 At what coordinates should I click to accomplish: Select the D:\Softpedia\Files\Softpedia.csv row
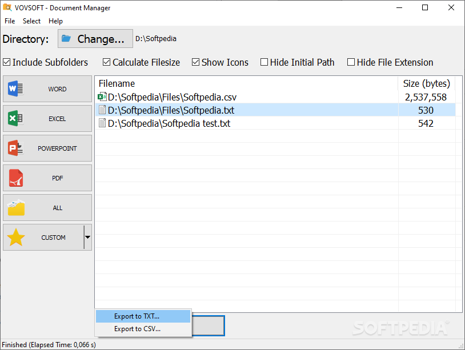coord(275,97)
